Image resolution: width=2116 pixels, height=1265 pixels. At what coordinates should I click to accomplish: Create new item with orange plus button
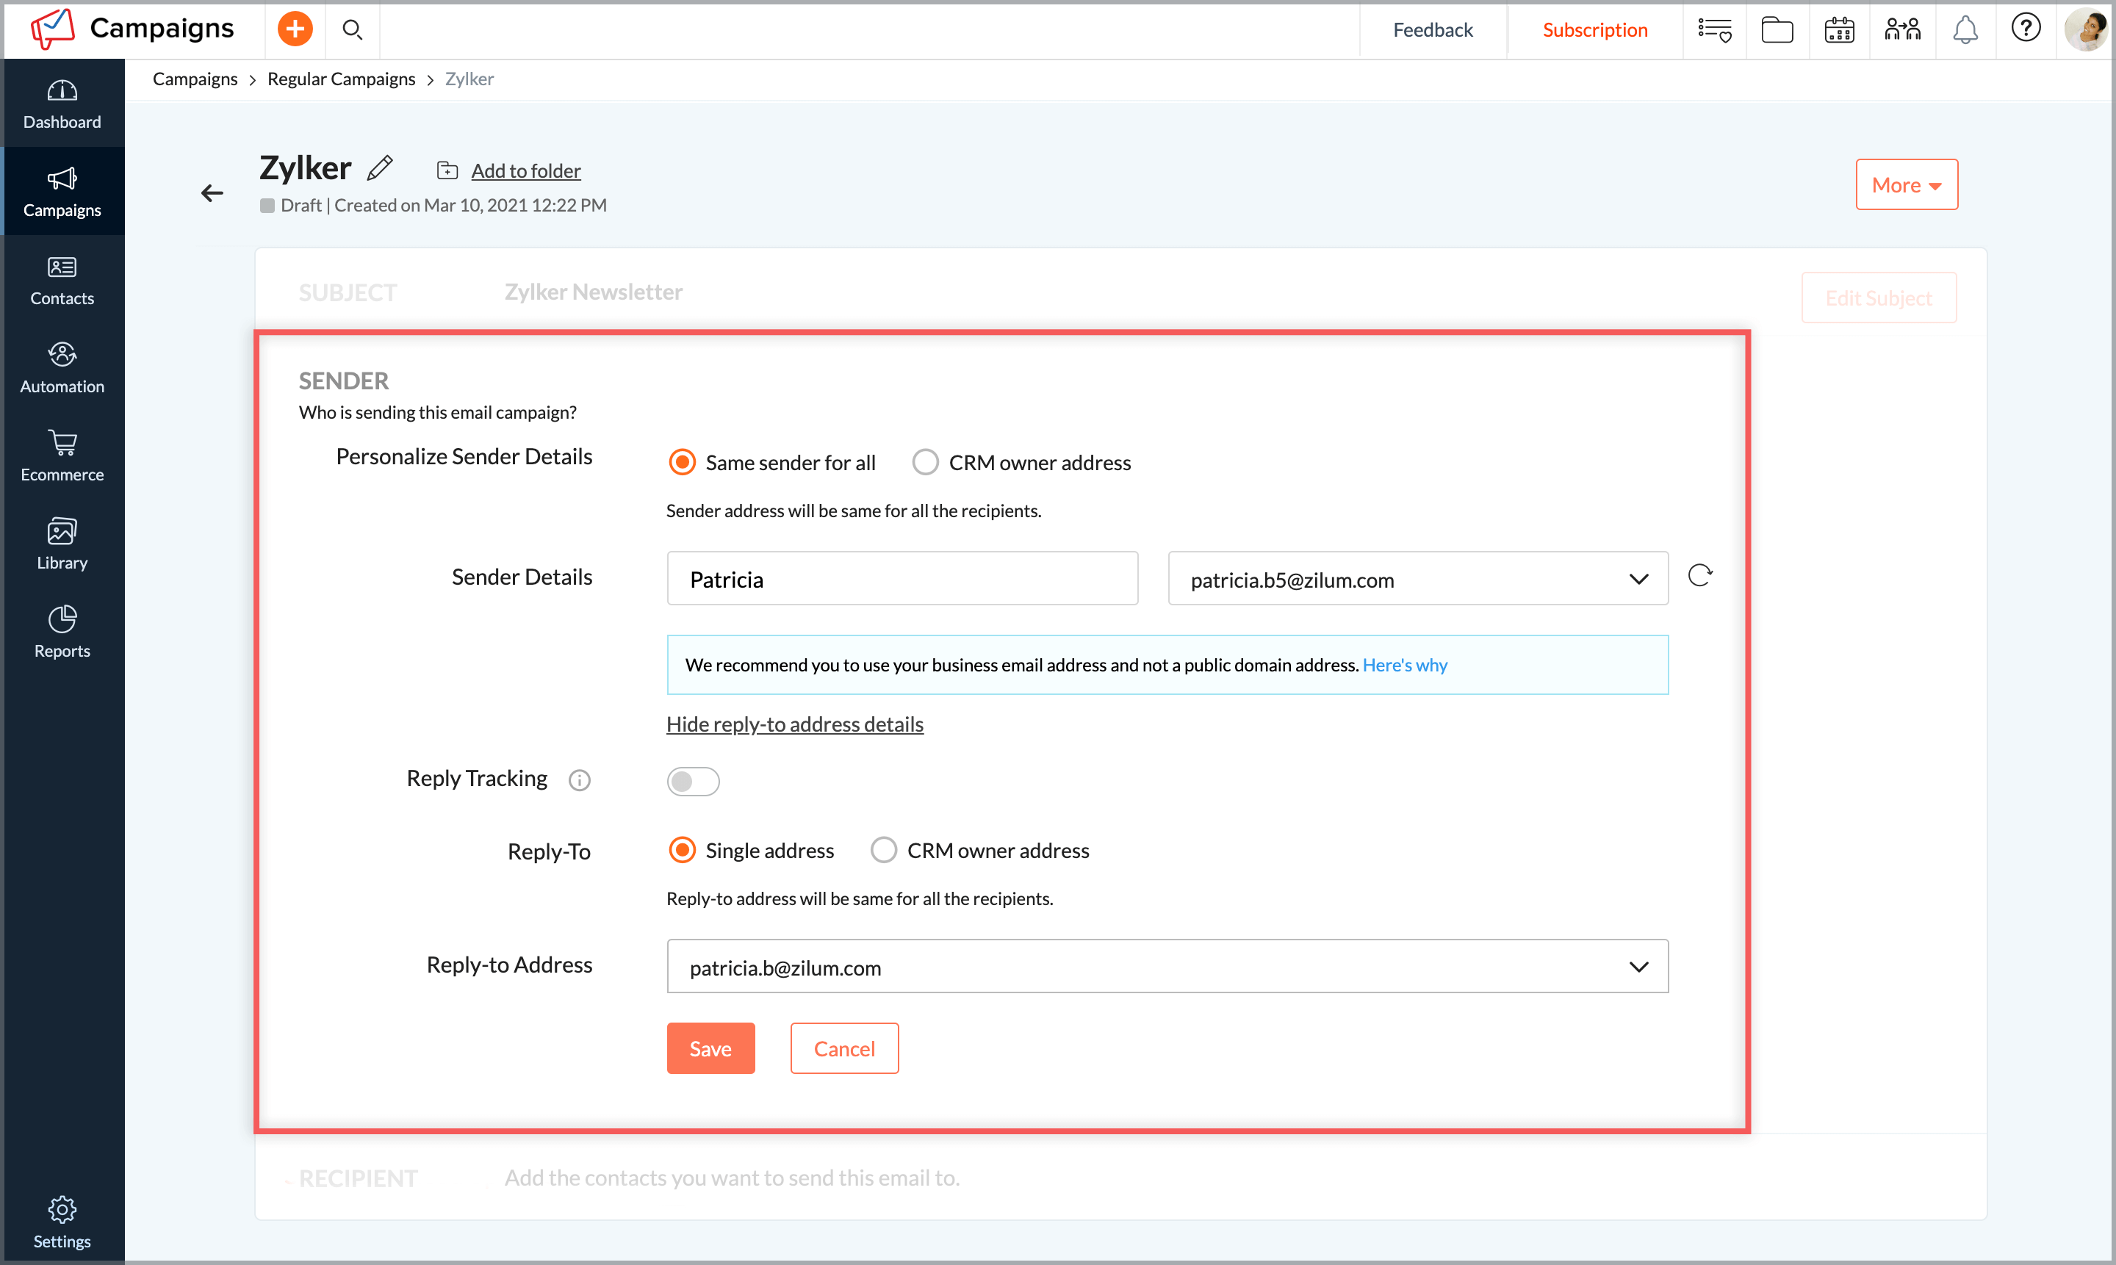294,28
